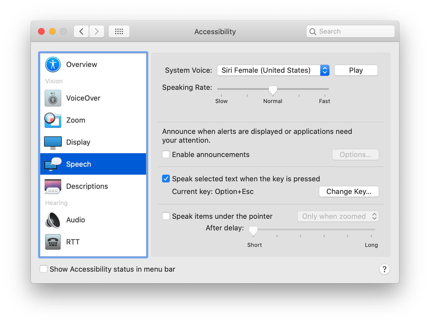Play the Siri Female voice sample
Image resolution: width=430 pixels, height=324 pixels.
[x=356, y=70]
